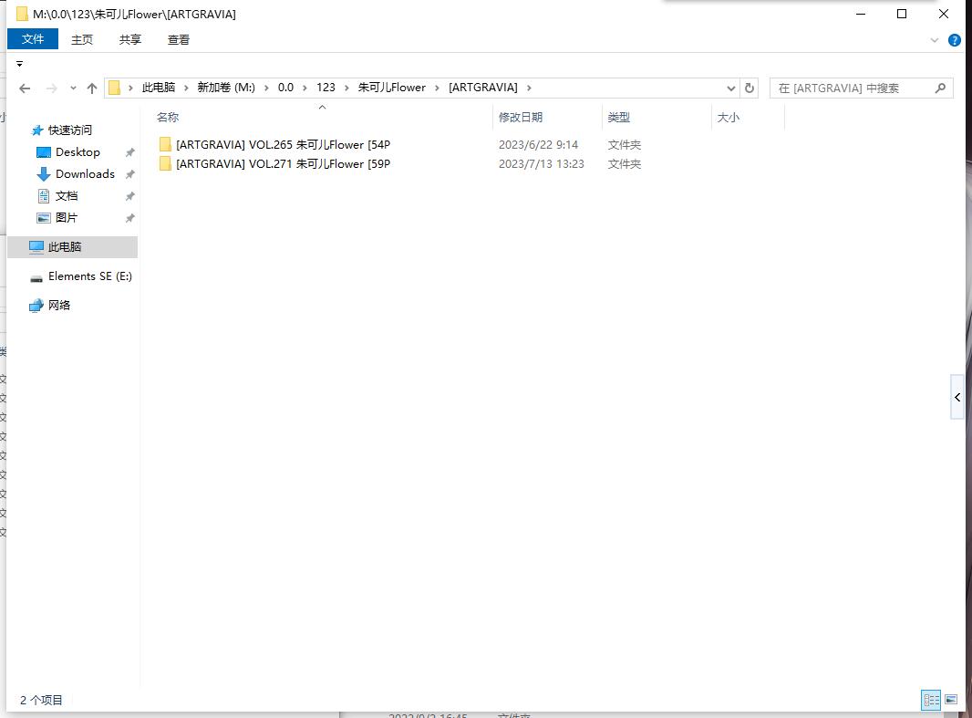Screen dimensions: 972x718
Task: Select 此电脑 in the navigation pane
Action: point(73,246)
